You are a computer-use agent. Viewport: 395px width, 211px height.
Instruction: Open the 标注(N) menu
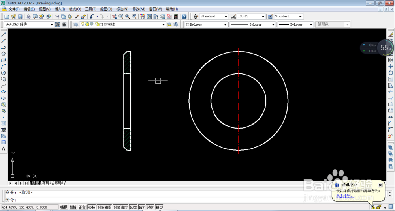122,9
